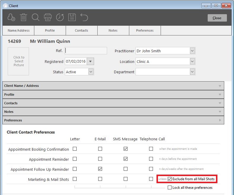234x195 pixels.
Task: Click the Appointment Follow Up Reminder row label
Action: coord(40,170)
